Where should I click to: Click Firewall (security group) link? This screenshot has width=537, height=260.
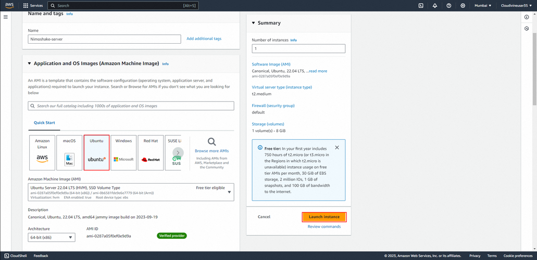point(273,106)
